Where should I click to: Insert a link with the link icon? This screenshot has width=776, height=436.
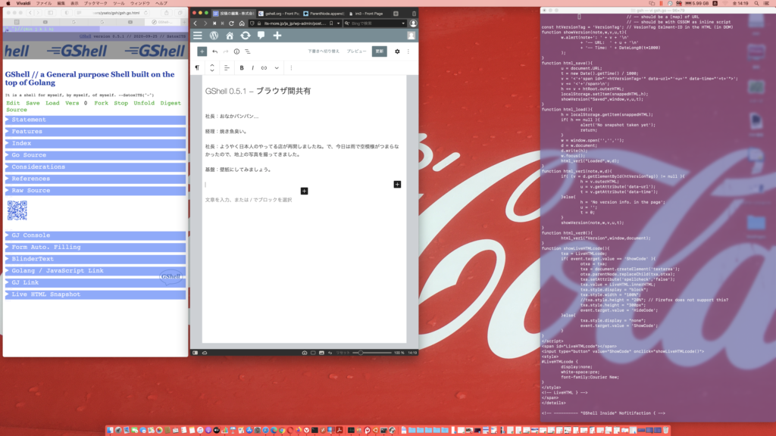(x=264, y=67)
